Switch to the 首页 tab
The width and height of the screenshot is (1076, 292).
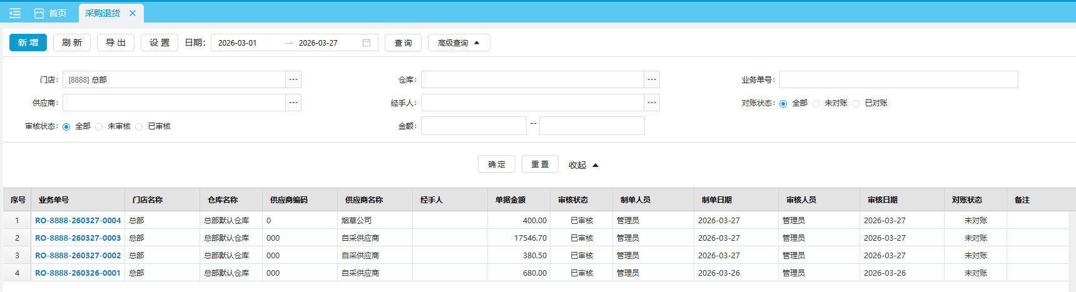coord(51,13)
